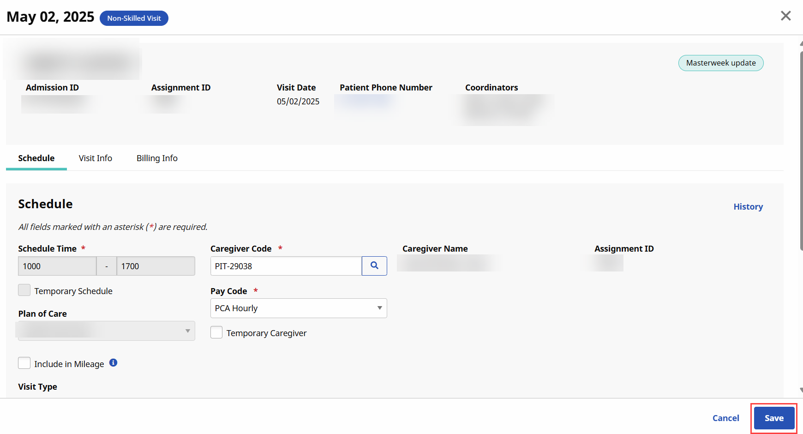Select the Schedule tab

(36, 158)
